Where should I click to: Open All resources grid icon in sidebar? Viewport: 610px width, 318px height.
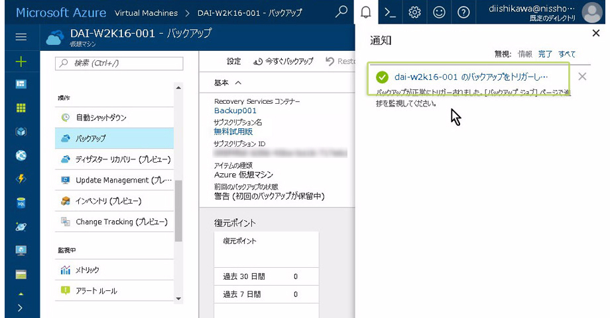click(21, 108)
